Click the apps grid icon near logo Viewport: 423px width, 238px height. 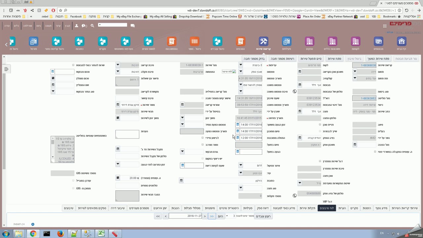pyautogui.click(x=385, y=26)
